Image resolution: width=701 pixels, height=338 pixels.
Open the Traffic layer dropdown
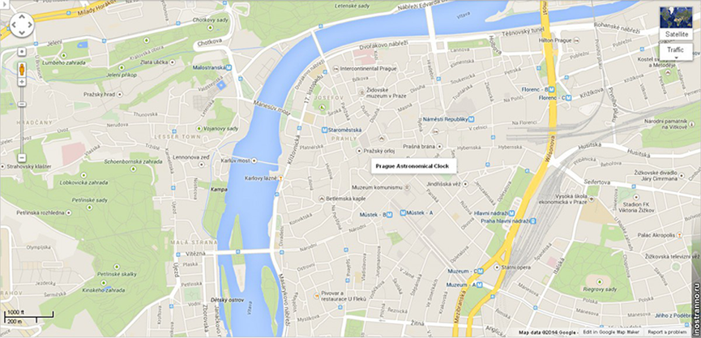click(676, 53)
